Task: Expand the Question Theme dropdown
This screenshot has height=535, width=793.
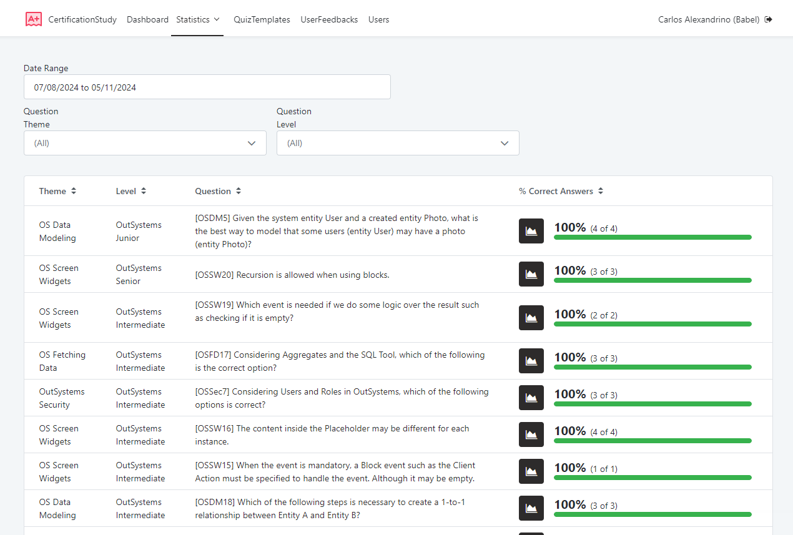Action: coord(145,143)
